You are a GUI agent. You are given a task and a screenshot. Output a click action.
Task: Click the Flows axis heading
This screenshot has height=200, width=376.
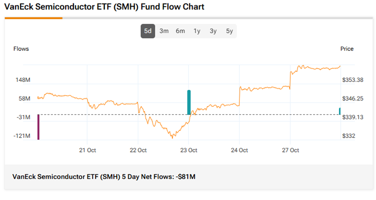21,49
